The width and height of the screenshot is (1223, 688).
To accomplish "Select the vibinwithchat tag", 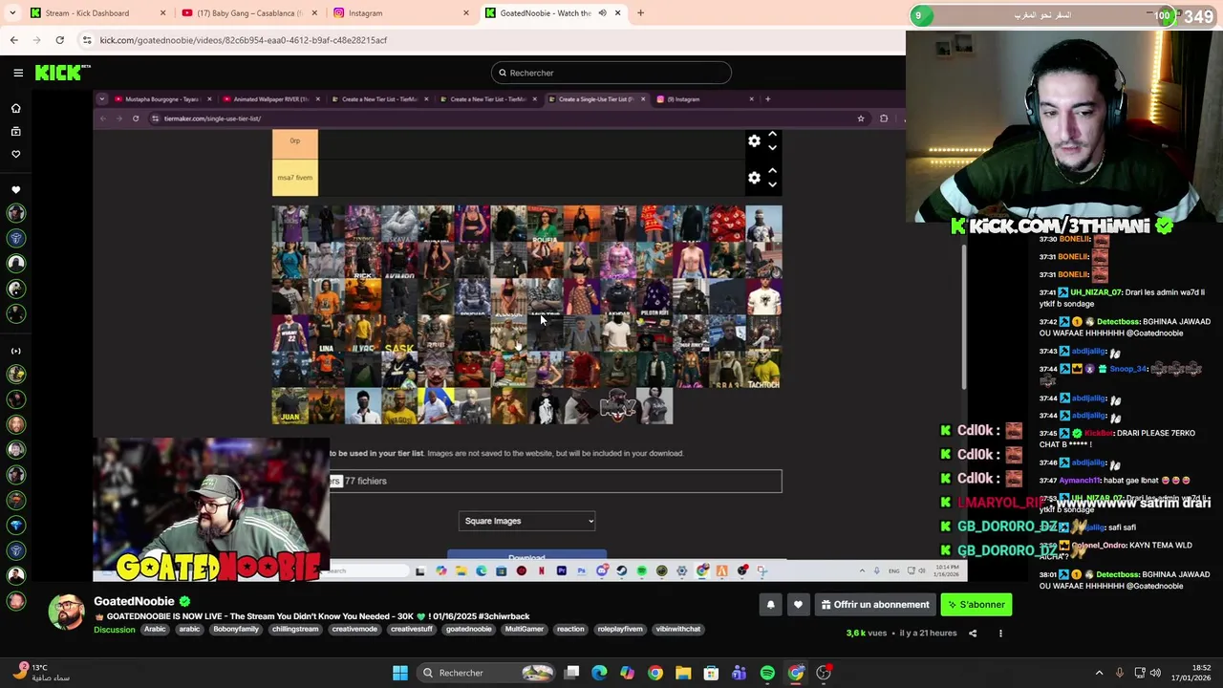I will (678, 630).
